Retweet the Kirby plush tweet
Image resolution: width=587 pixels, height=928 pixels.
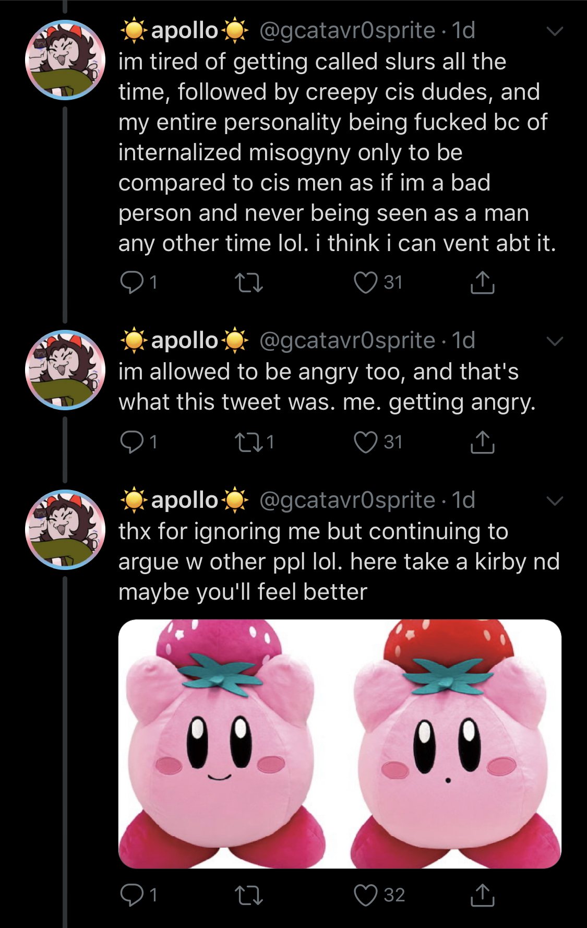pyautogui.click(x=248, y=895)
